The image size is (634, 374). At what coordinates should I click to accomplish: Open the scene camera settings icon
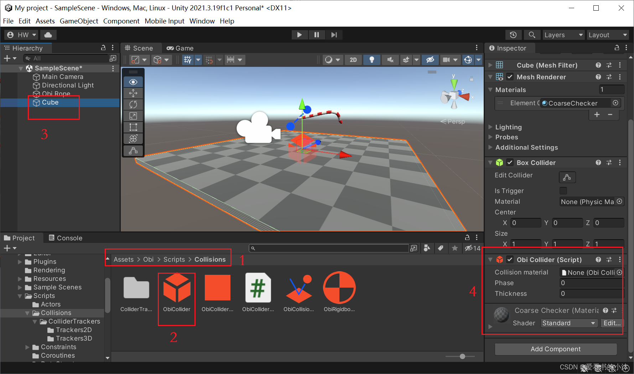pyautogui.click(x=446, y=60)
